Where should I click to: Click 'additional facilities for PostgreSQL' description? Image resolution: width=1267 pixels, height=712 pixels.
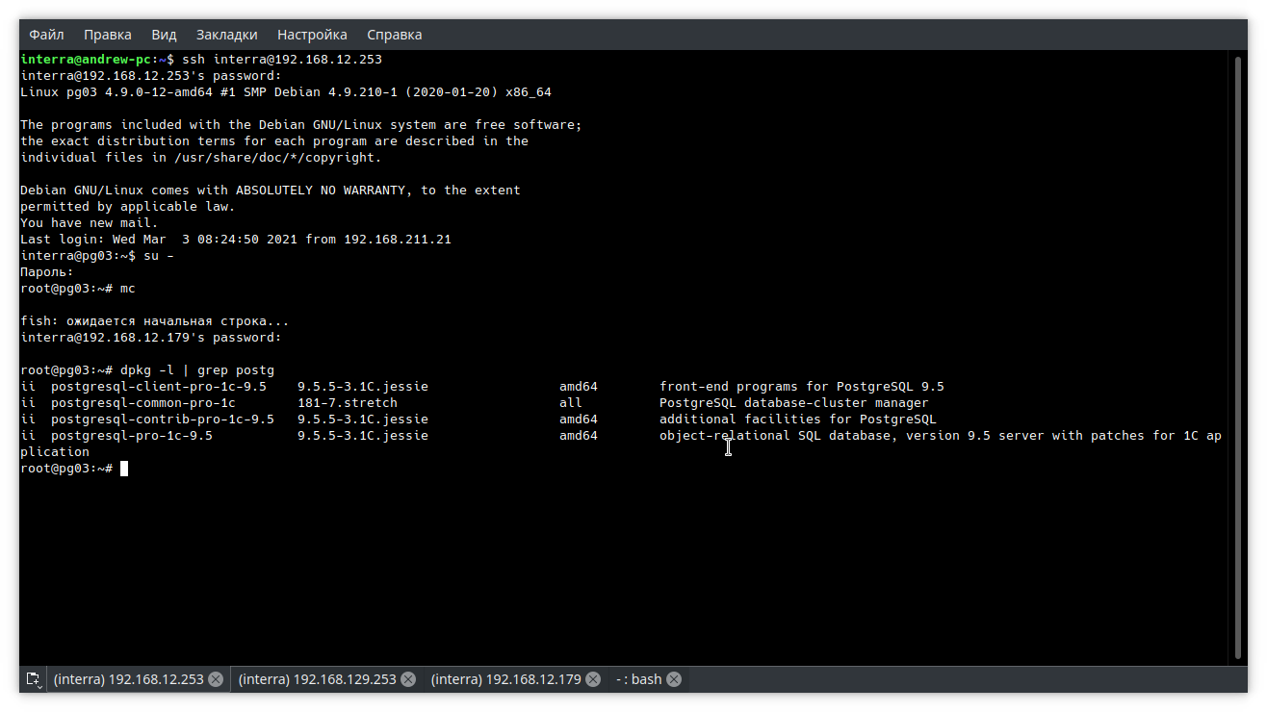tap(798, 420)
